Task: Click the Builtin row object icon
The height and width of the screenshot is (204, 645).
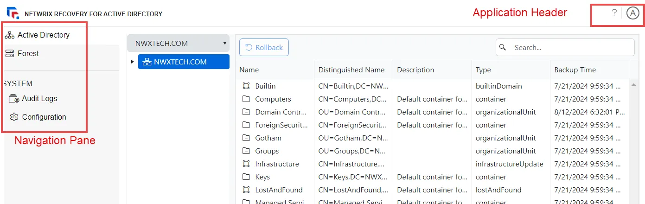Action: [x=246, y=86]
